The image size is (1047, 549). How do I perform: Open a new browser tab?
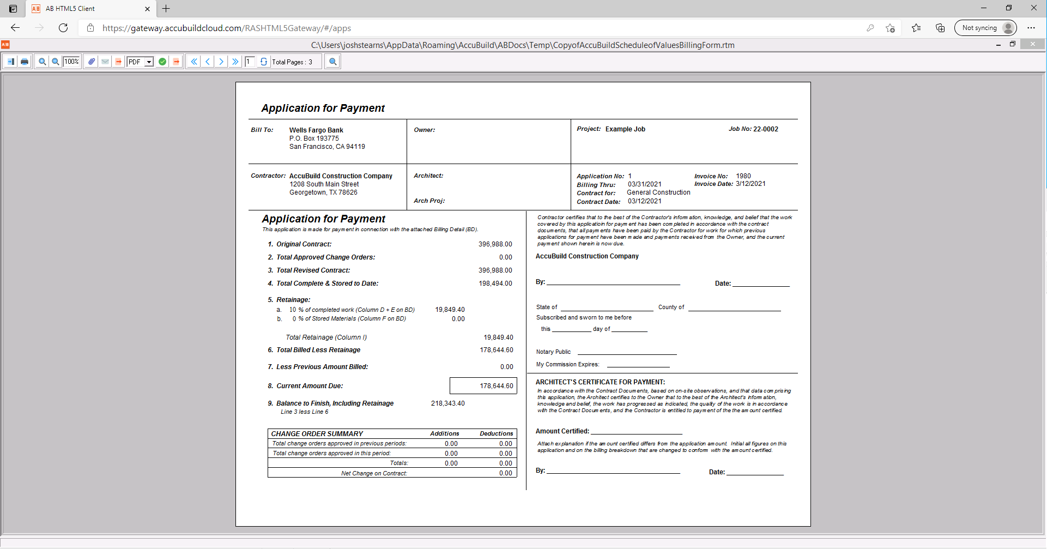pos(166,9)
